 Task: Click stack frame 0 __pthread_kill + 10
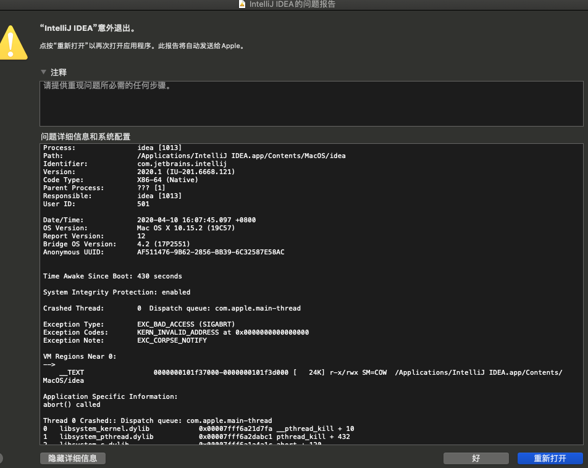(198, 428)
